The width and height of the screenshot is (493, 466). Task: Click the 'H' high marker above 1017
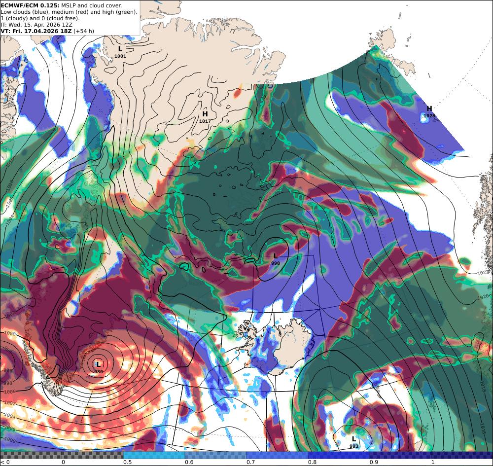pos(205,114)
